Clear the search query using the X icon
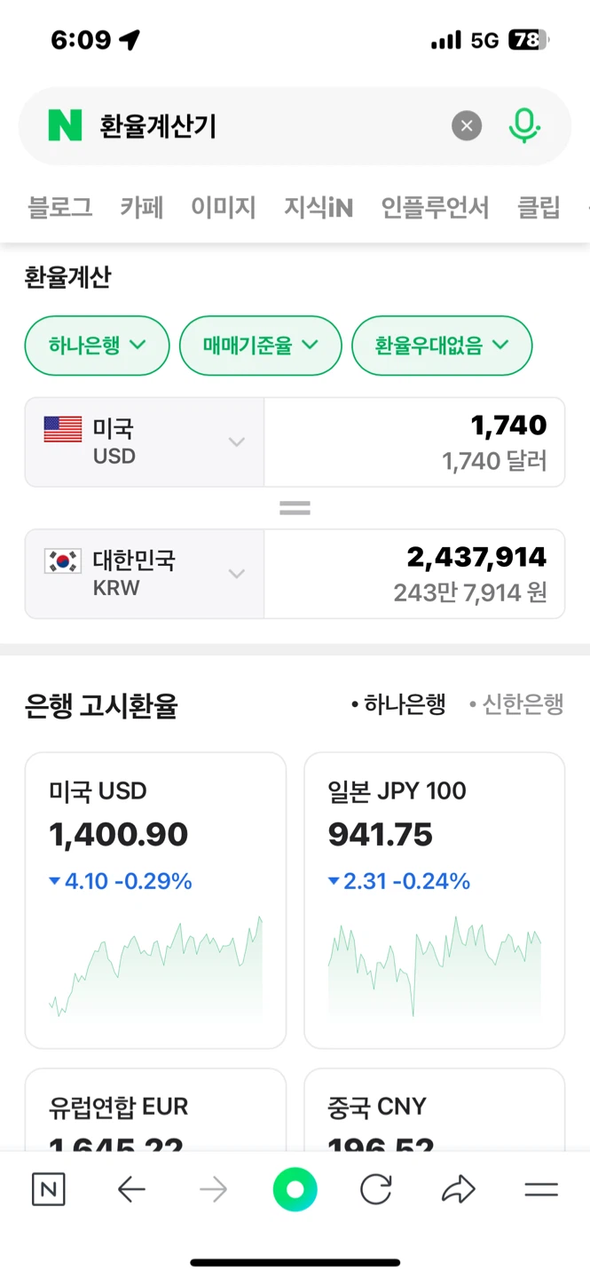Screen dimensions: 590x1279 point(467,125)
